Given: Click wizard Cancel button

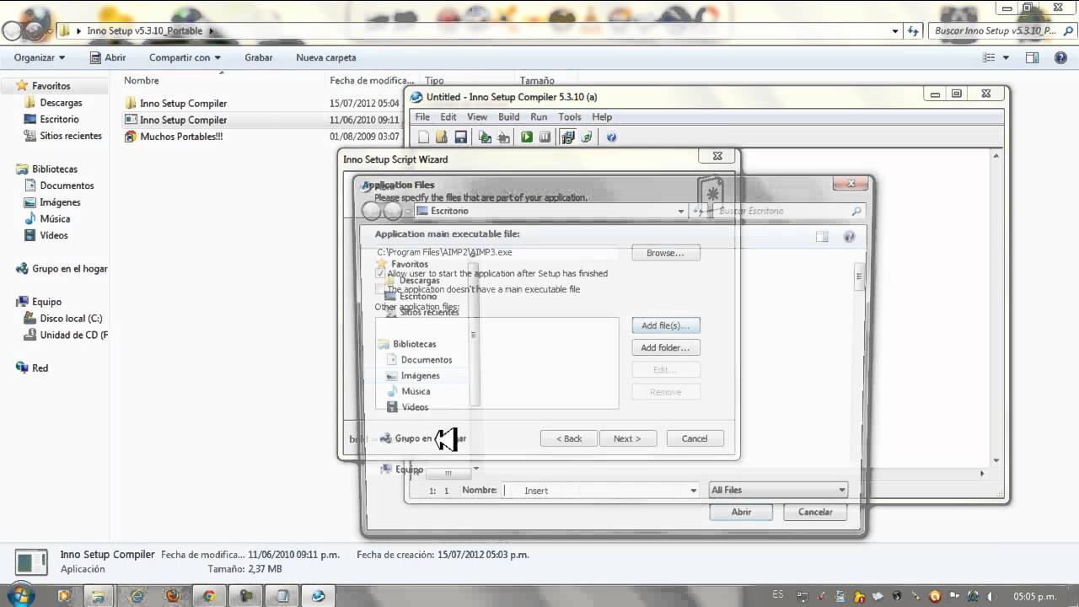Looking at the screenshot, I should tap(695, 438).
